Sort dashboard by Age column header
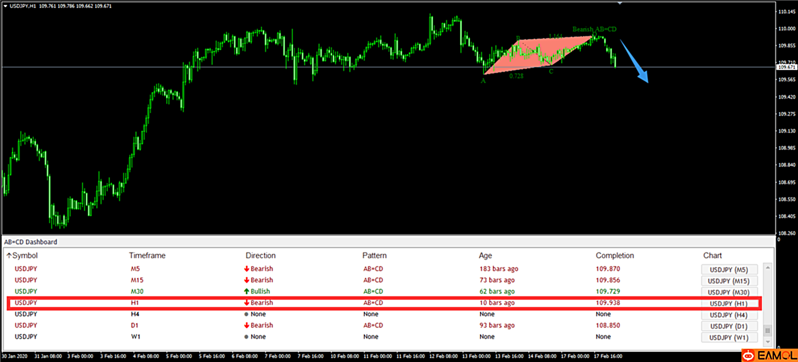Viewport: 798px width, 362px height. [x=485, y=256]
